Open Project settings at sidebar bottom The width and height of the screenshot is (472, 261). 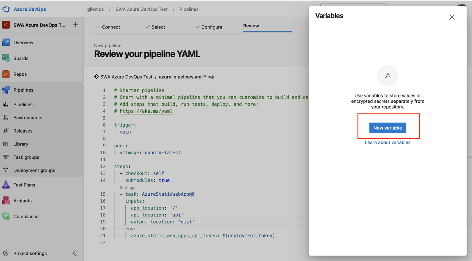(x=30, y=254)
